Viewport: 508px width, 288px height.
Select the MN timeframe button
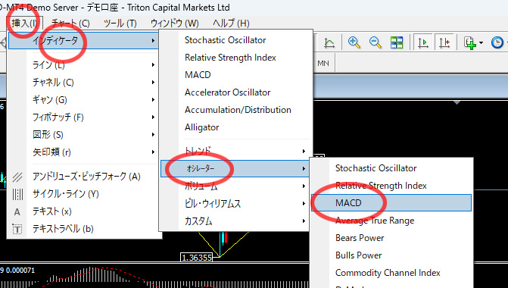click(323, 63)
